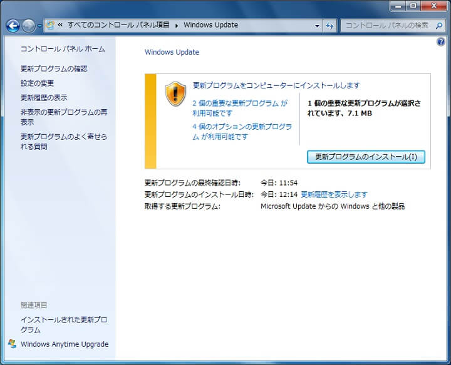This screenshot has height=365, width=451.
Task: Open 2 個の重要な更新プログラム link
Action: [240, 108]
